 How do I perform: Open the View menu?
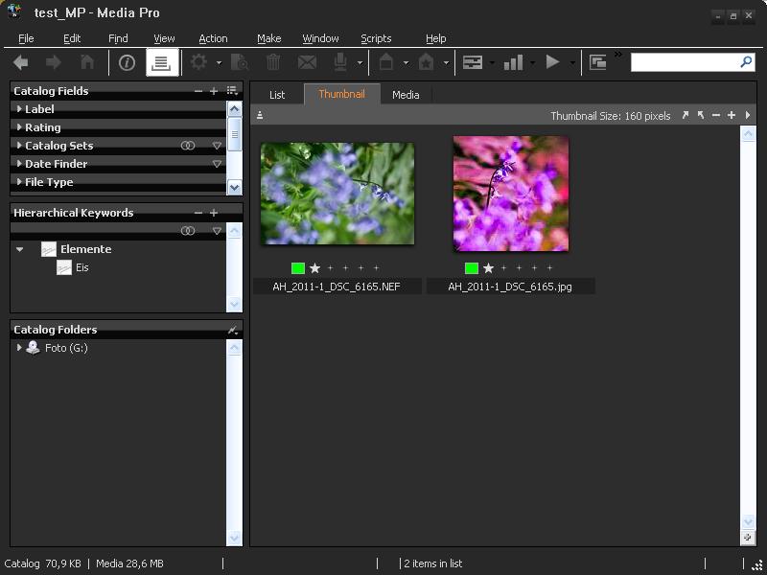[x=164, y=38]
